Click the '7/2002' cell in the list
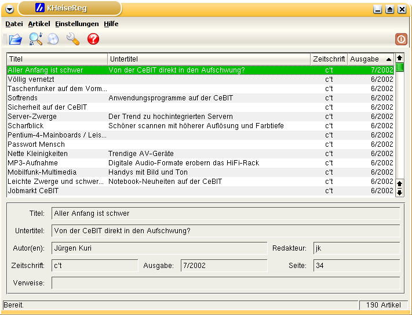This screenshot has height=315, width=412. pos(382,70)
